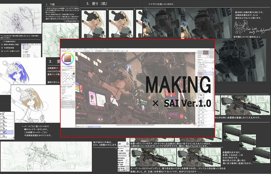Select the highlighted document tab below the canvas
The width and height of the screenshot is (271, 174).
coord(94,127)
